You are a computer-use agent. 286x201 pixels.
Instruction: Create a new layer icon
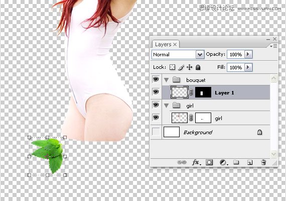pyautogui.click(x=250, y=162)
